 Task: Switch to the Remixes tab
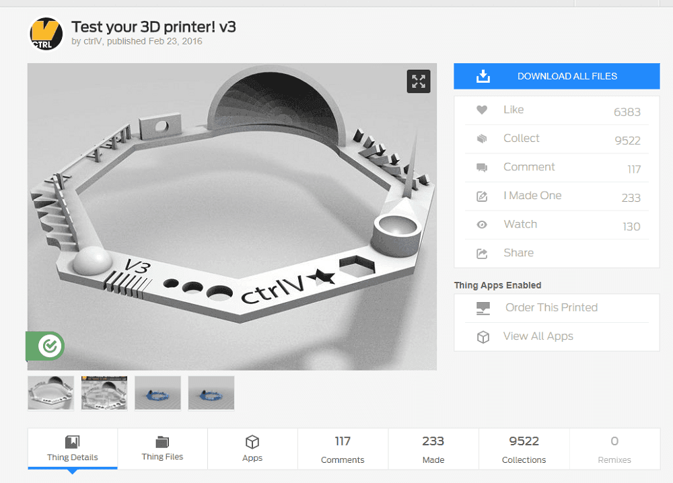pos(614,449)
